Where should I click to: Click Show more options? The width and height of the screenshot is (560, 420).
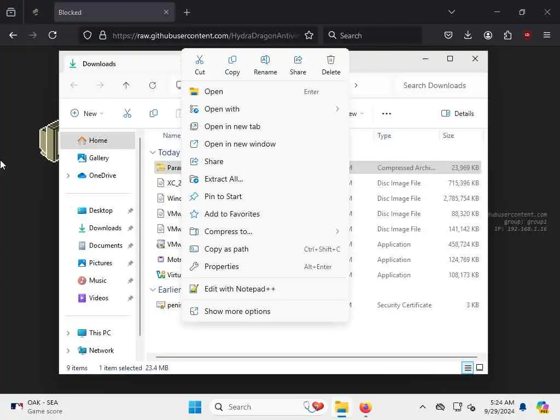265,311
